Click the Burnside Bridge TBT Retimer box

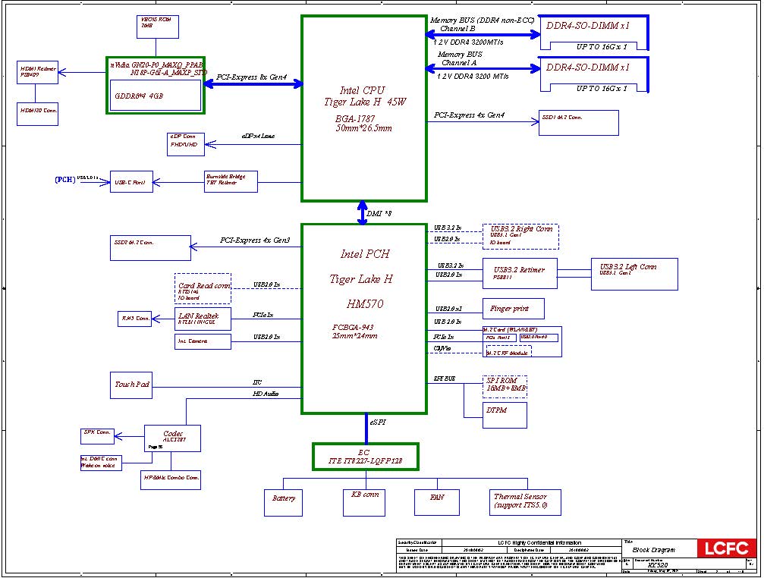coord(231,181)
